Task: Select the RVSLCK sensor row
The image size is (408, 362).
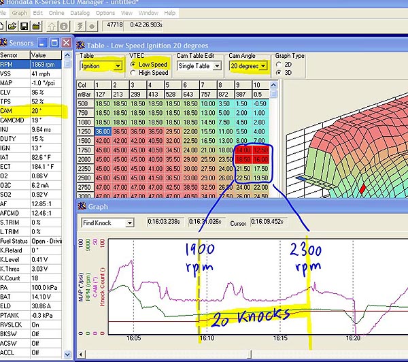Action: click(31, 325)
